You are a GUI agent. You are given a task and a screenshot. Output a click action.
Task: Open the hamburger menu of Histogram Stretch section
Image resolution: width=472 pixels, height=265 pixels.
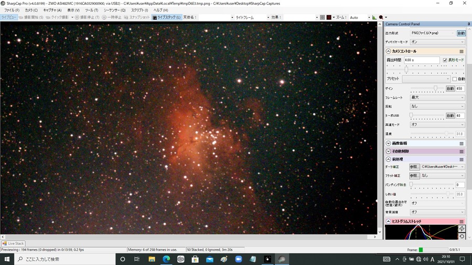(462, 222)
